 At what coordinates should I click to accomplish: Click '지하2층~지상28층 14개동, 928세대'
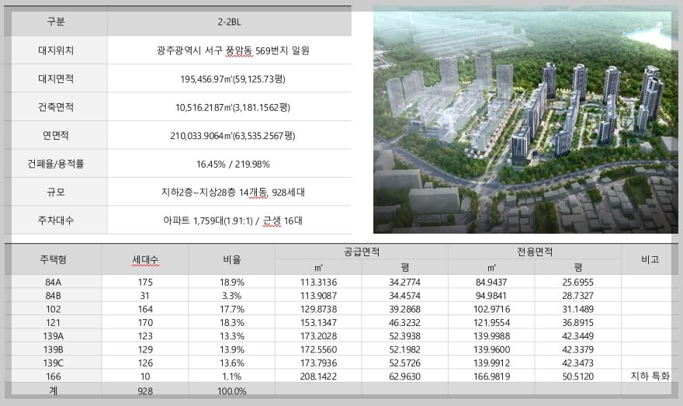point(233,192)
